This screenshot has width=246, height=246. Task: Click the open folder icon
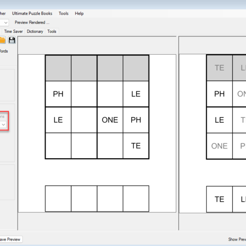pyautogui.click(x=2, y=40)
